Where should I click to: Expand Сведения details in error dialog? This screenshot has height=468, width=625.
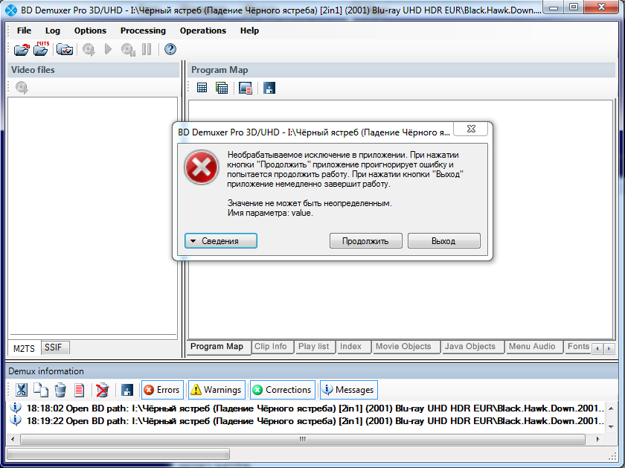click(x=221, y=241)
